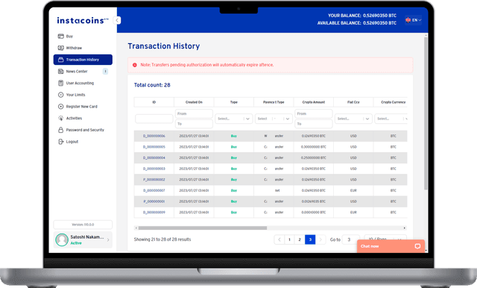Viewport: 477px width, 288px height.
Task: Click the Password and Security lock icon
Action: 61,130
